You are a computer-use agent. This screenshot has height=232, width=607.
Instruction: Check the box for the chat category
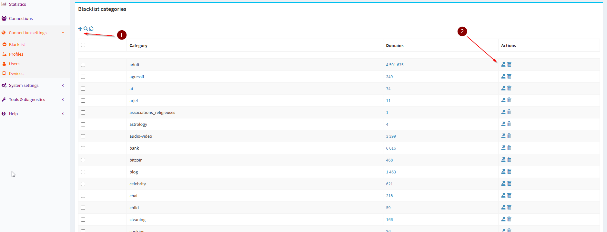click(x=83, y=196)
